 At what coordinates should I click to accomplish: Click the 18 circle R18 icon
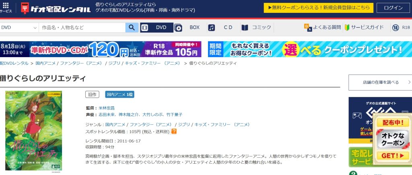click(x=396, y=27)
